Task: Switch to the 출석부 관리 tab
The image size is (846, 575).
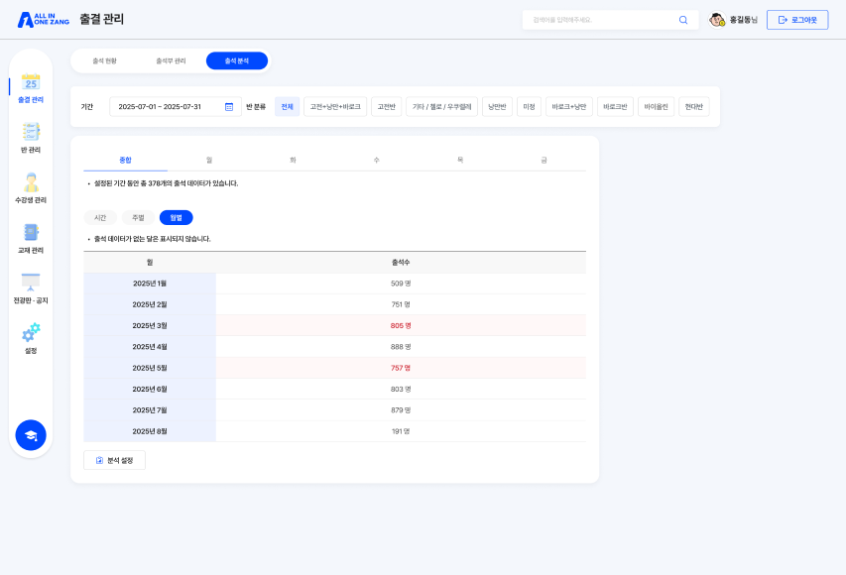Action: pos(171,60)
